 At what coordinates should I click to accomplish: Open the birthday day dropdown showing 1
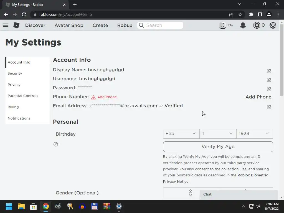coord(218,134)
